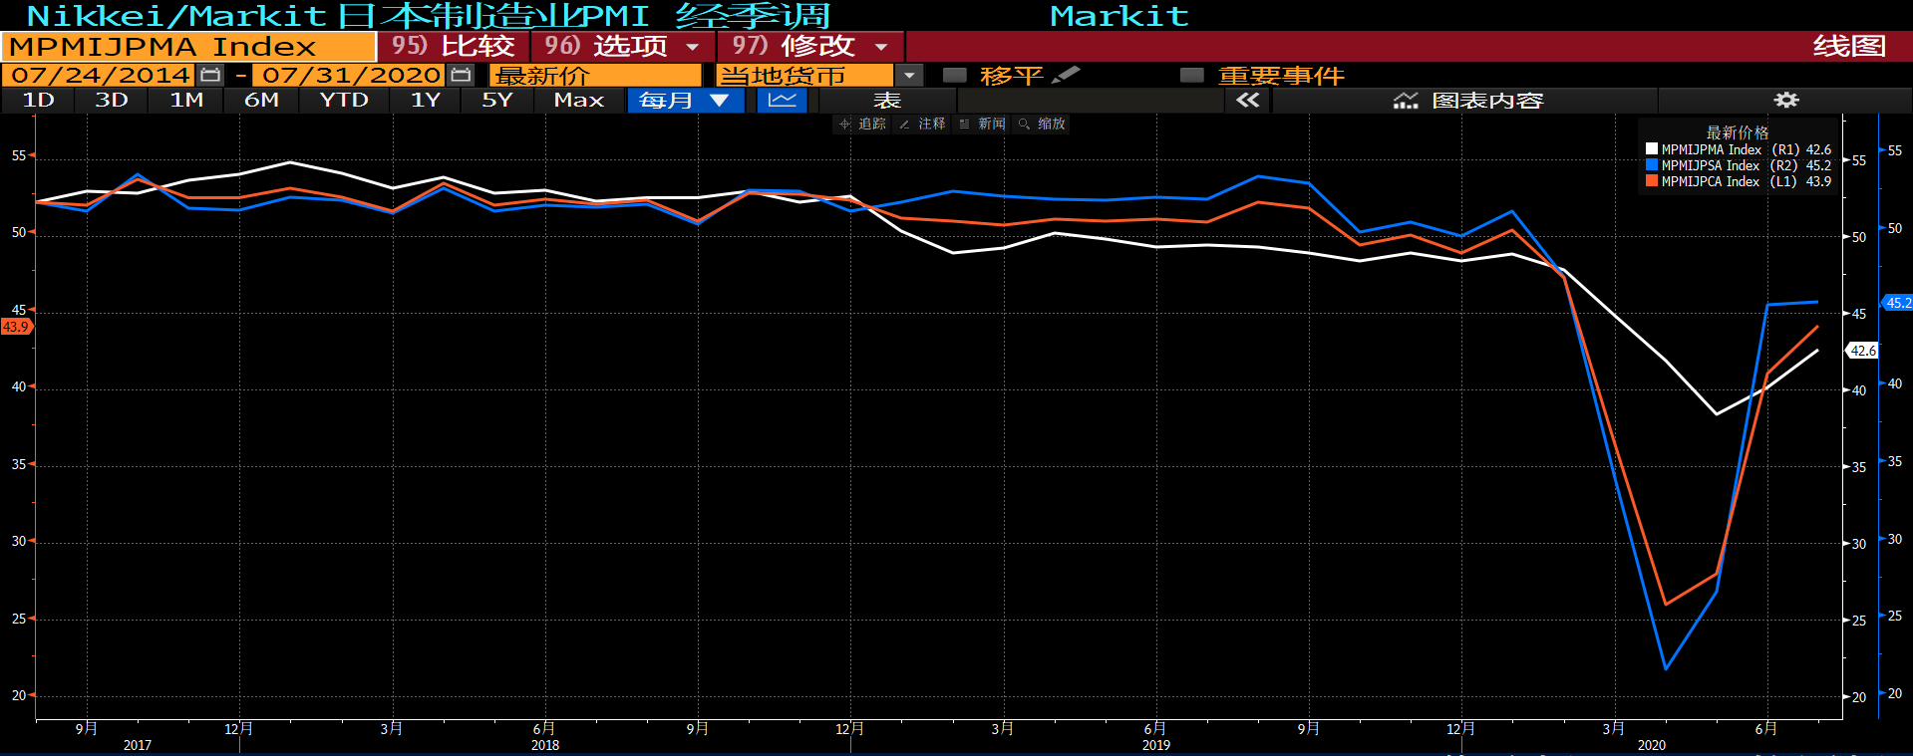
Task: Click the 95) 比较 button
Action: [454, 46]
